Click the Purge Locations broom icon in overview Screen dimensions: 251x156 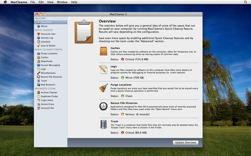104,88
